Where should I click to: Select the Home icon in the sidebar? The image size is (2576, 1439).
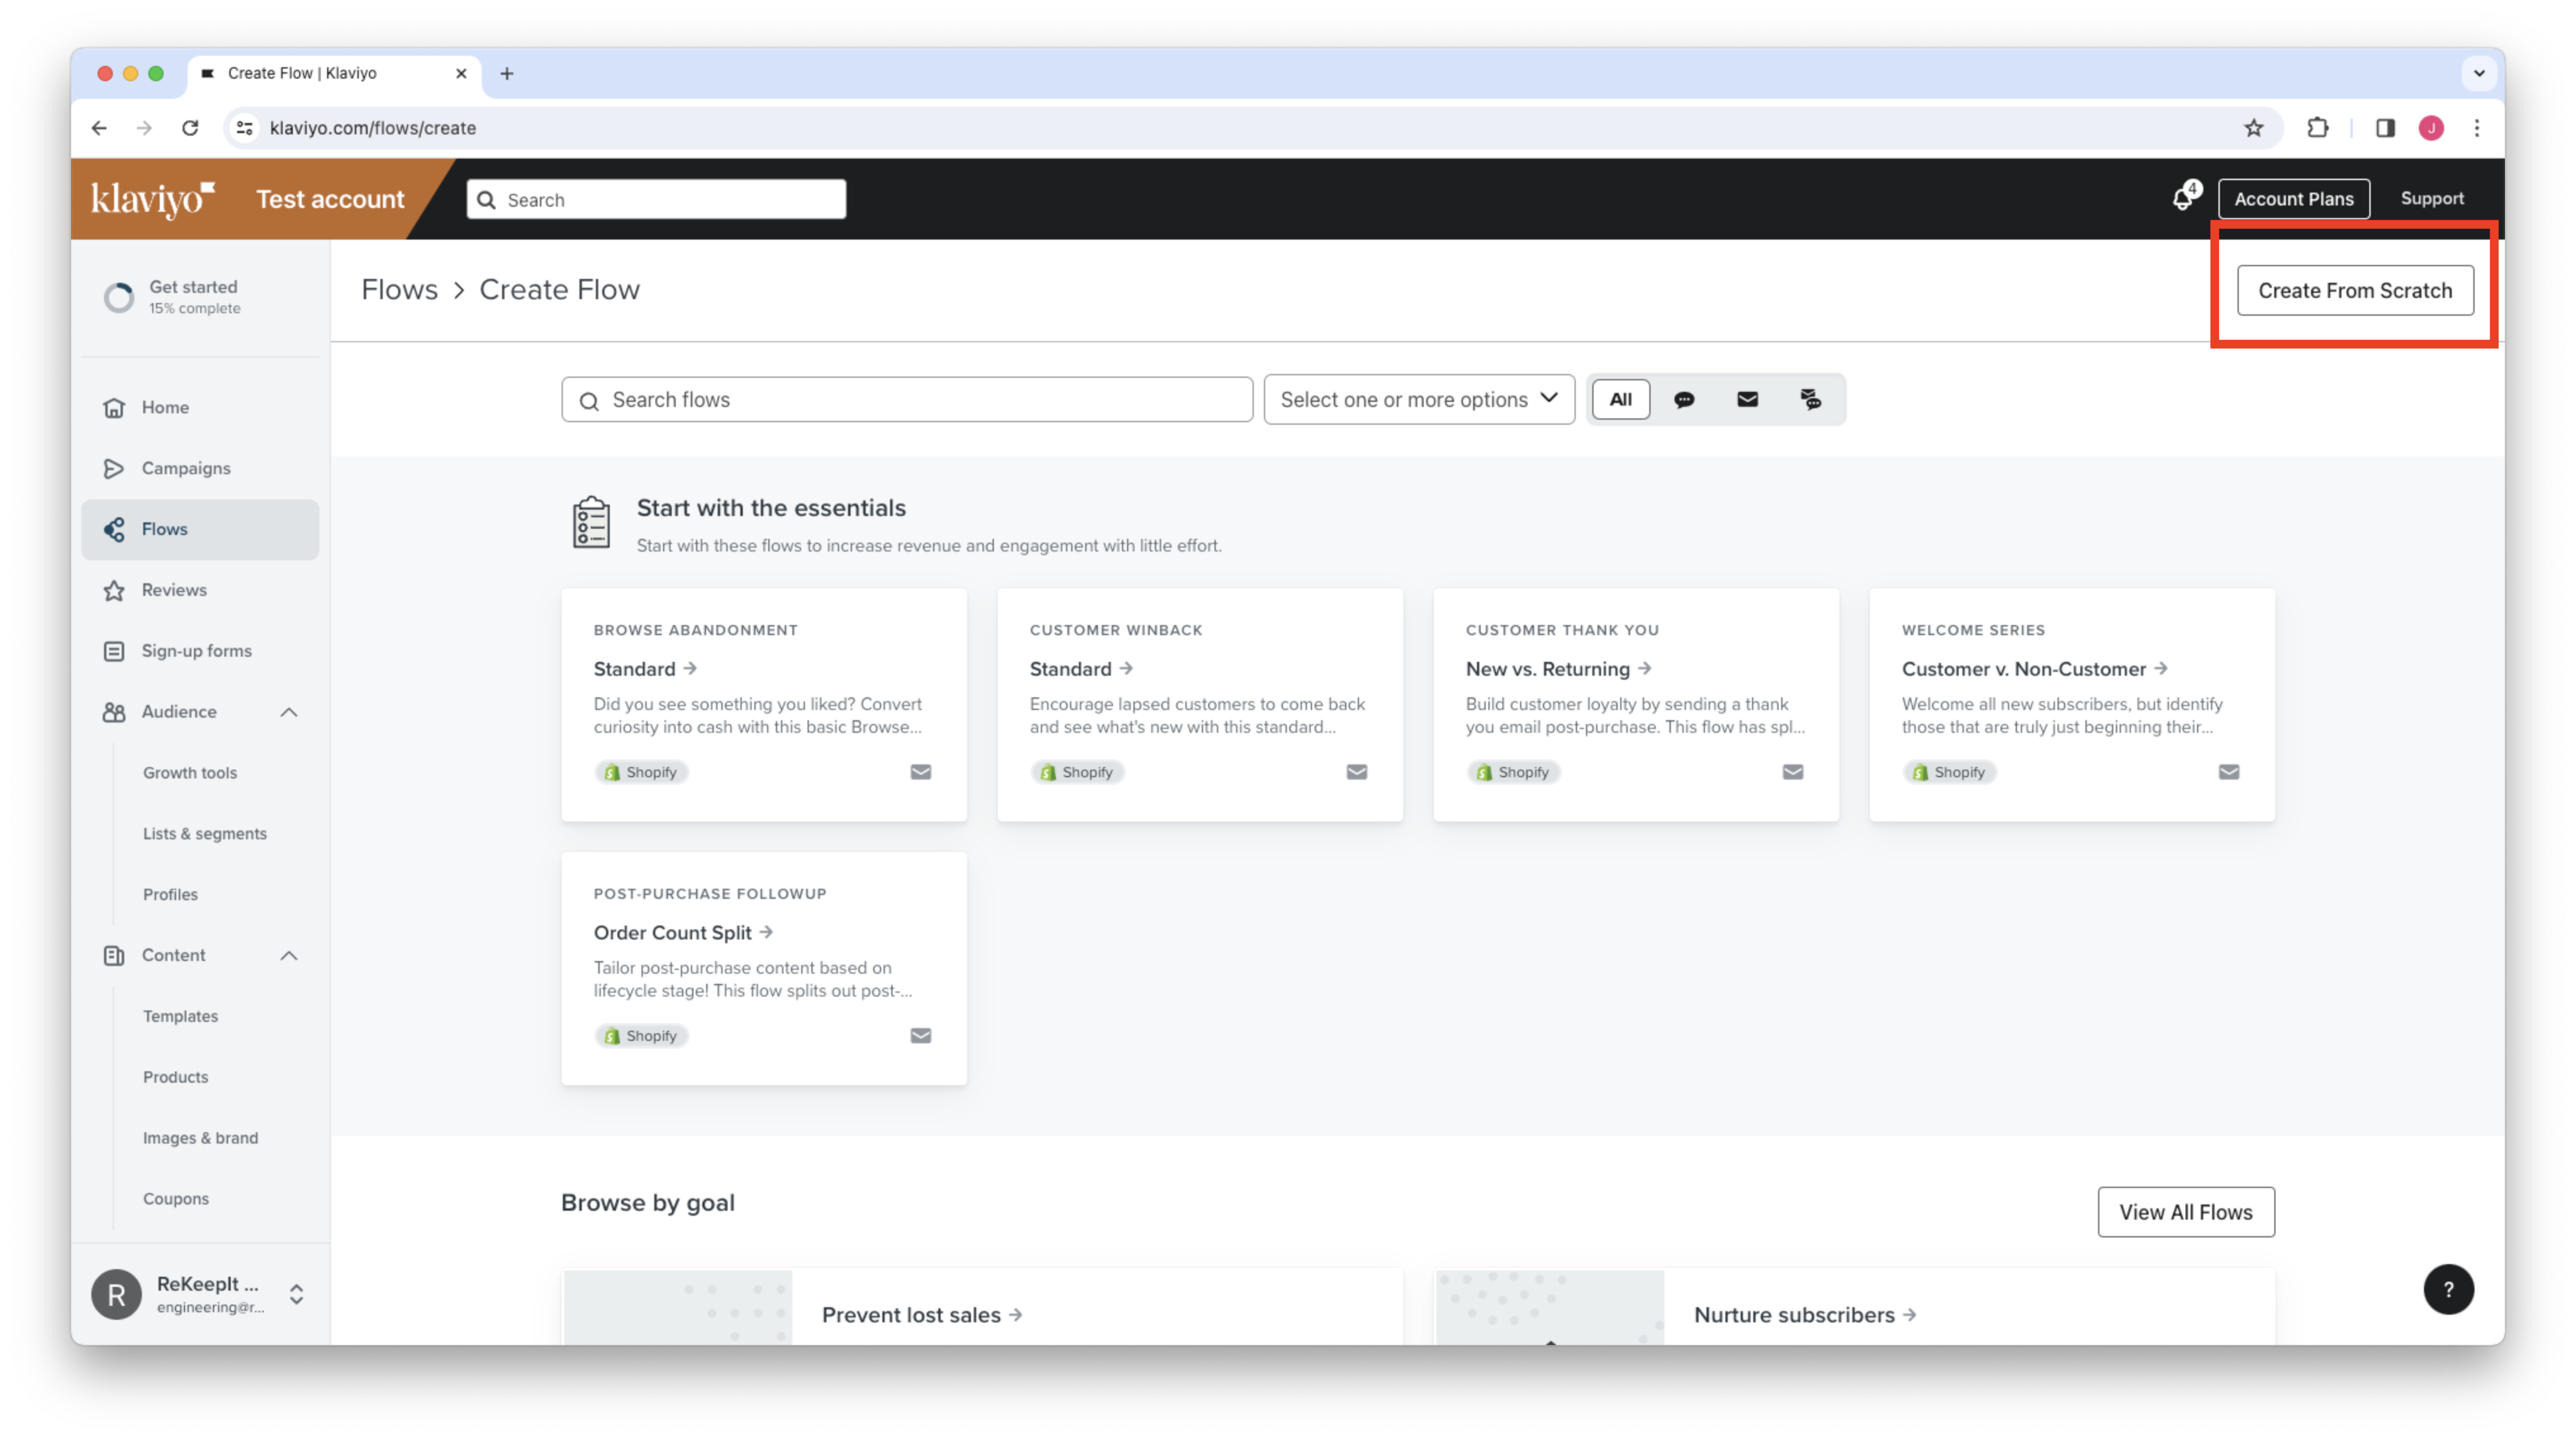pos(114,407)
